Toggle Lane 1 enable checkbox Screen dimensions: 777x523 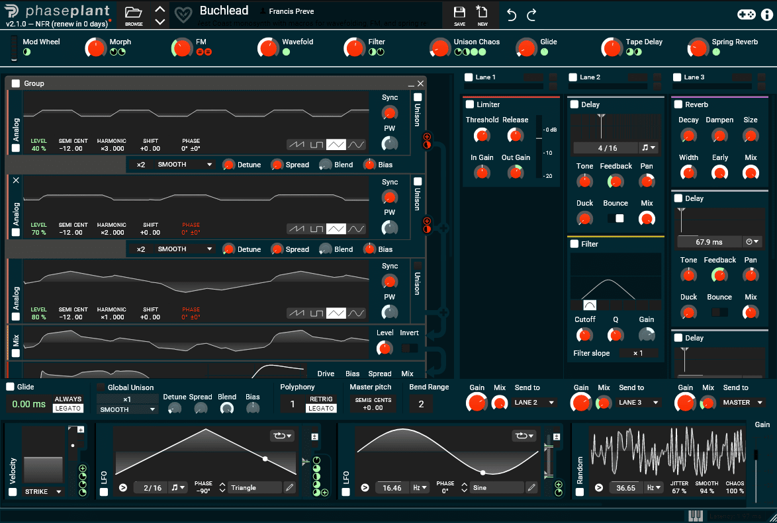[x=469, y=77]
